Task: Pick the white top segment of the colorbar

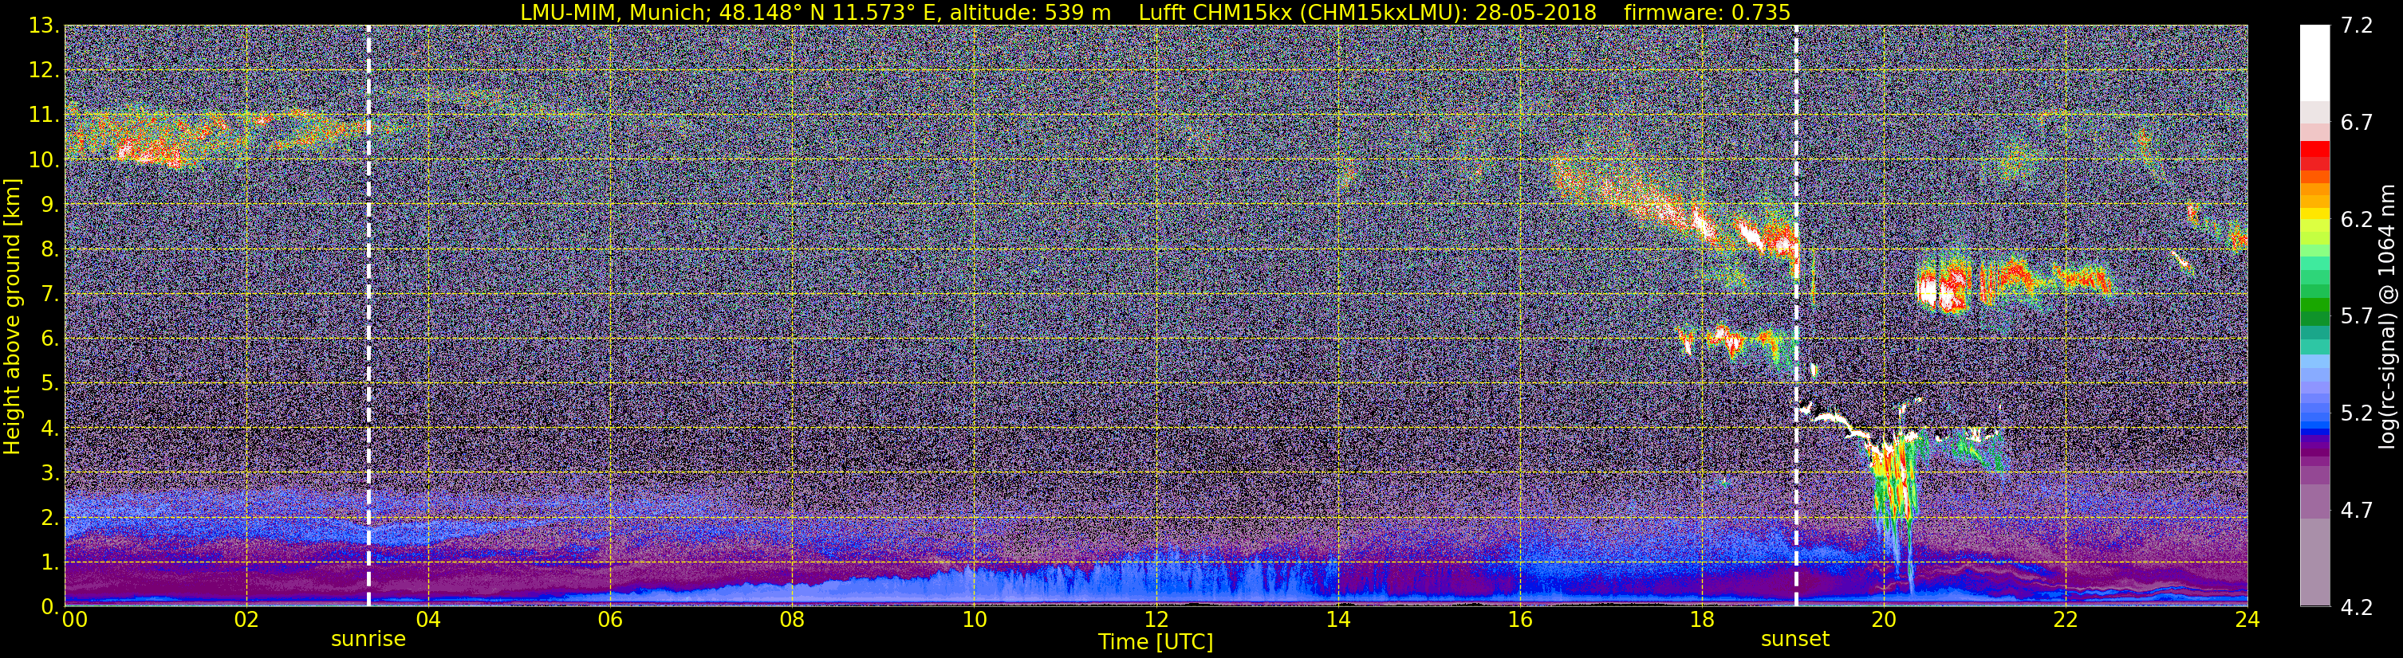Action: point(2314,64)
